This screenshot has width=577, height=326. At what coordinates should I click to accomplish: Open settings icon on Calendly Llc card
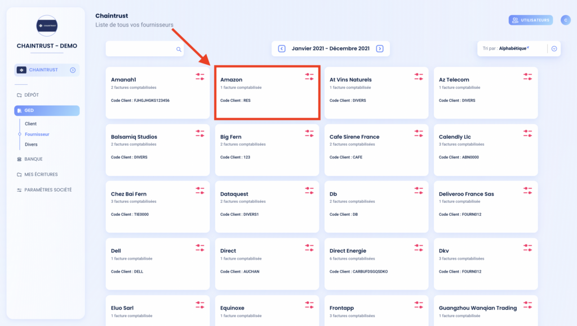tap(527, 134)
